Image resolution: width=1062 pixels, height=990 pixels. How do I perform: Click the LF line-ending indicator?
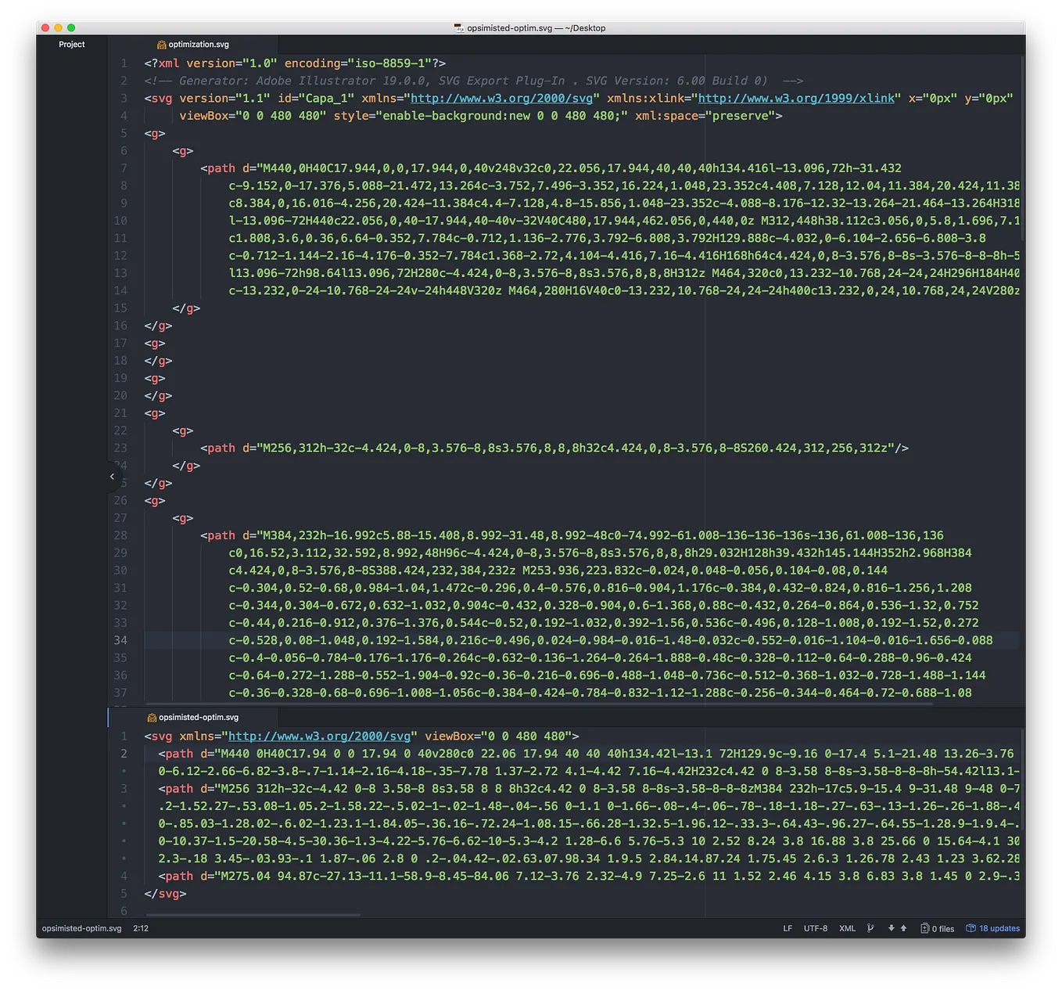(788, 928)
